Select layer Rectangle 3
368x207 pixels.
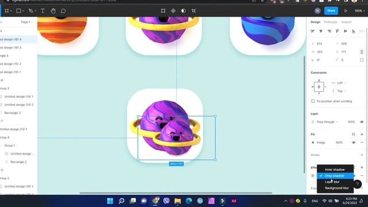click(13, 113)
